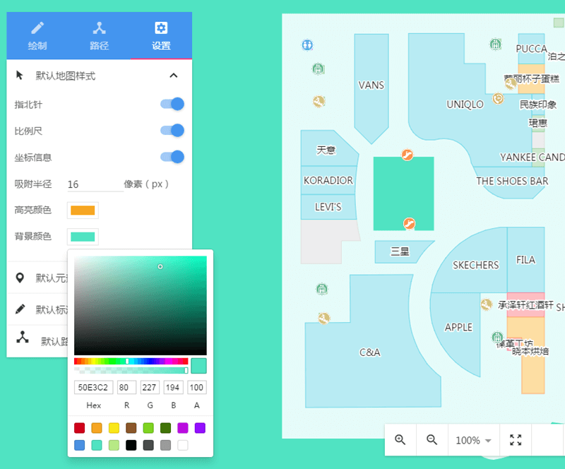Click the A alpha field showing 100
The image size is (565, 469).
coord(197,388)
